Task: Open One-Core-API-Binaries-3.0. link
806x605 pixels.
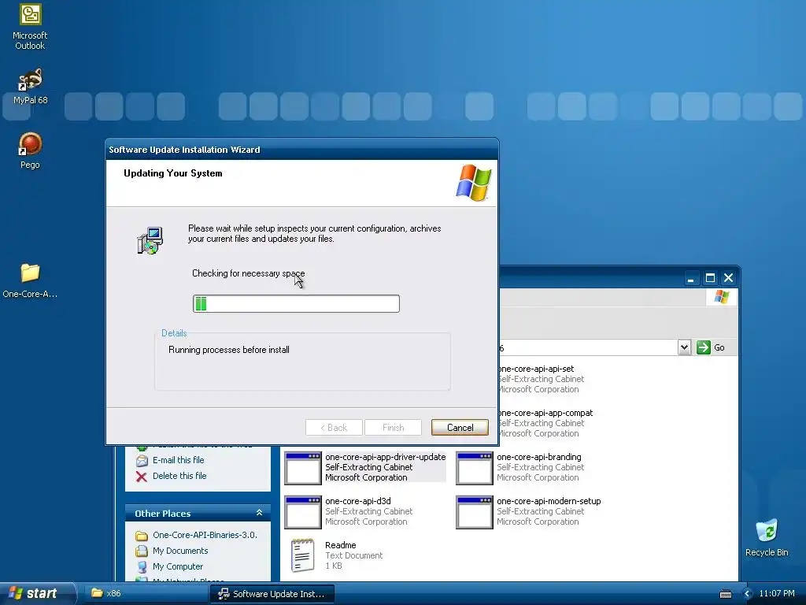Action: 205,535
